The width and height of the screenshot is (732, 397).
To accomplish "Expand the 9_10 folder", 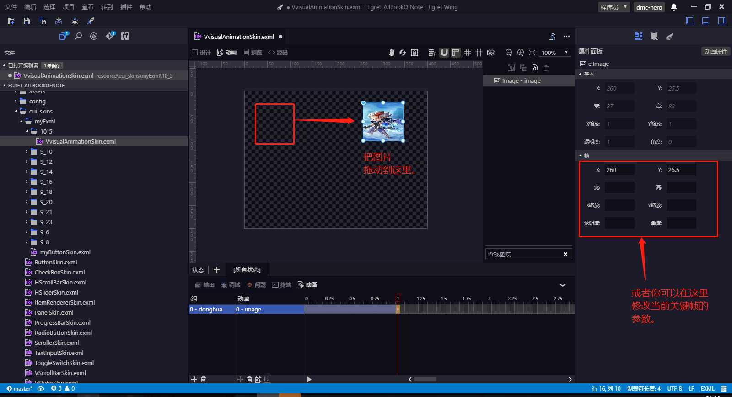I will 27,151.
